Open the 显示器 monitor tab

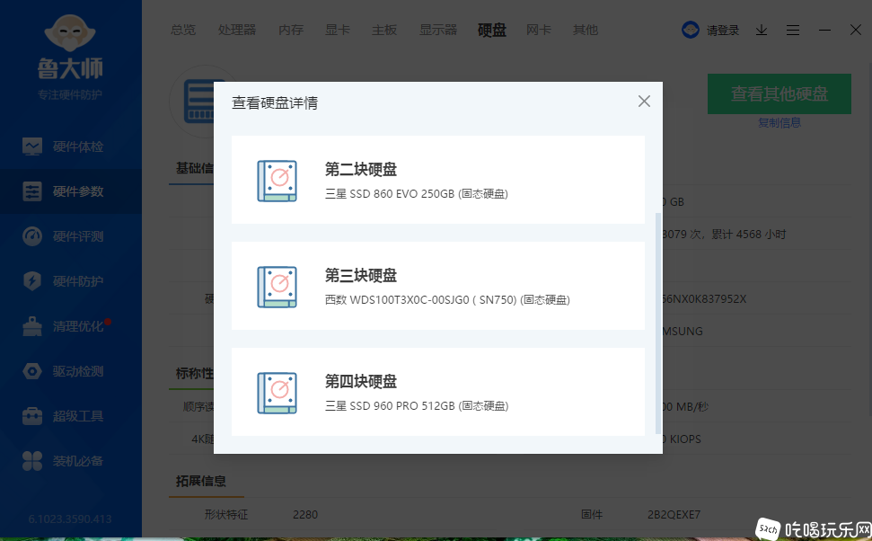pos(438,30)
